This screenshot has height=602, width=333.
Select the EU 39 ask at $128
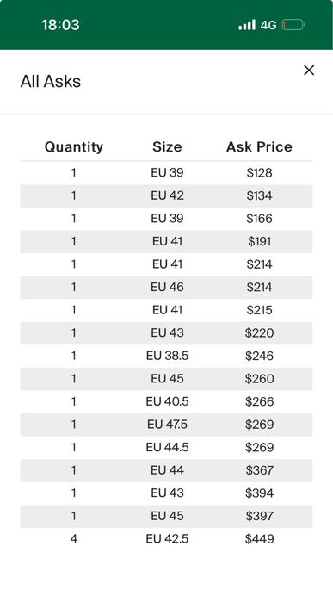[x=167, y=173]
